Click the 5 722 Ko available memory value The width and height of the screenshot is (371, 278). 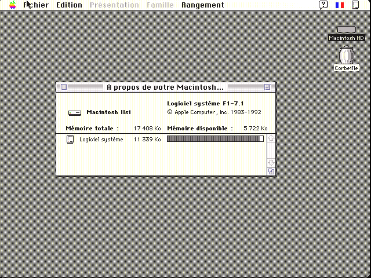coord(256,129)
